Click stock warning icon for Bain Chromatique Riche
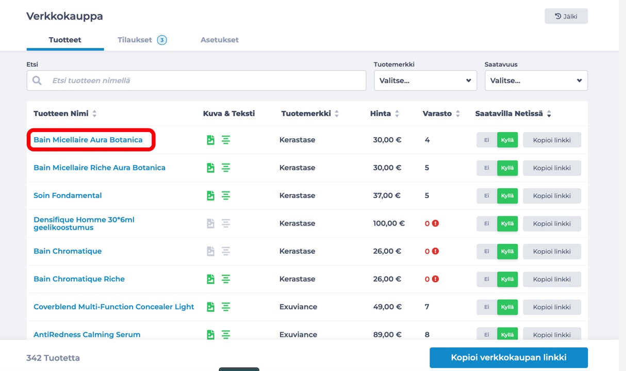626x371 pixels. point(435,279)
